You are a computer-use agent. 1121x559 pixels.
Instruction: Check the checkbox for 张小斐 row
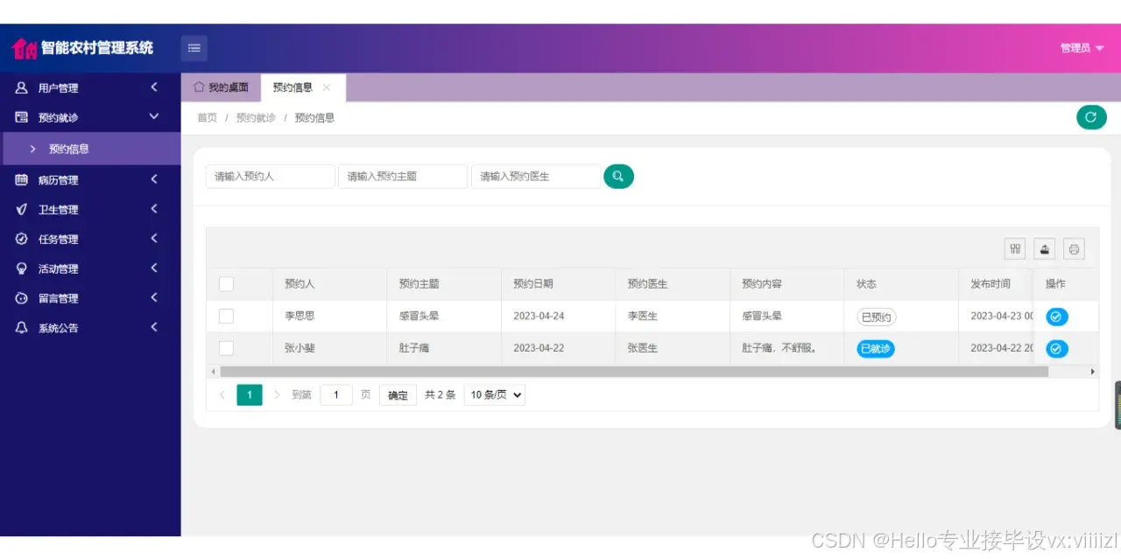point(226,348)
